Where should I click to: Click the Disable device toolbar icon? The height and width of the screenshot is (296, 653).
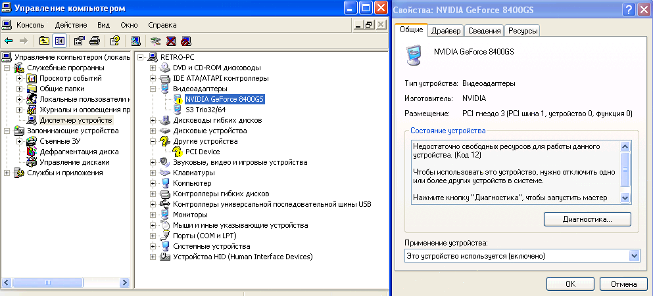(185, 41)
